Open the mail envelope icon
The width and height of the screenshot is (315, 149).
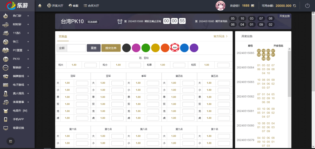point(253,6)
